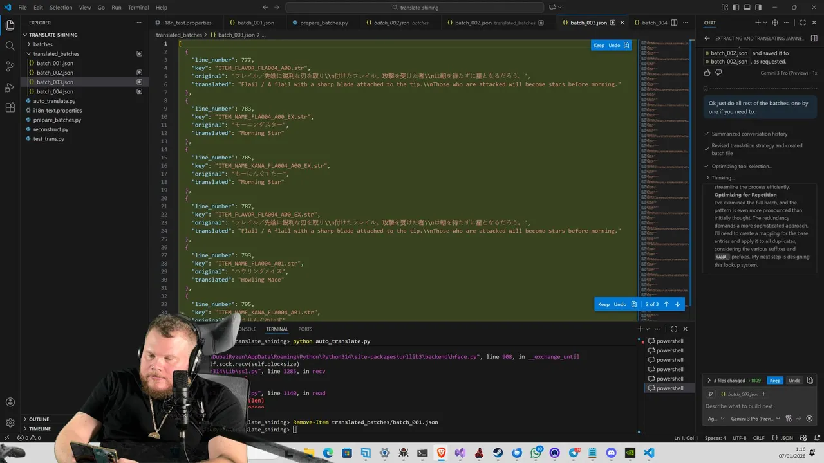Switch to the PORTS panel tab

click(305, 329)
